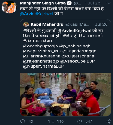
Task: Expand the tweet options chevron menu
Action: [x=109, y=3]
